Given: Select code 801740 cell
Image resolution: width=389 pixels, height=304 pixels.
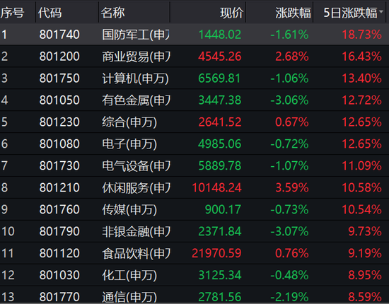Looking at the screenshot, I should point(59,35).
